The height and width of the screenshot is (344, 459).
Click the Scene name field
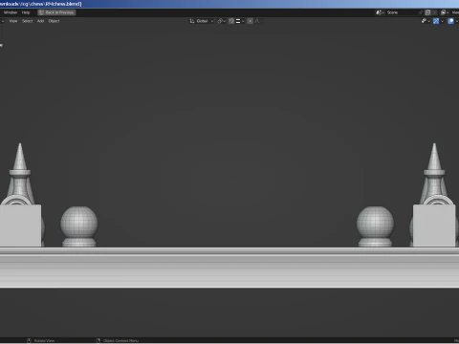[x=402, y=12]
